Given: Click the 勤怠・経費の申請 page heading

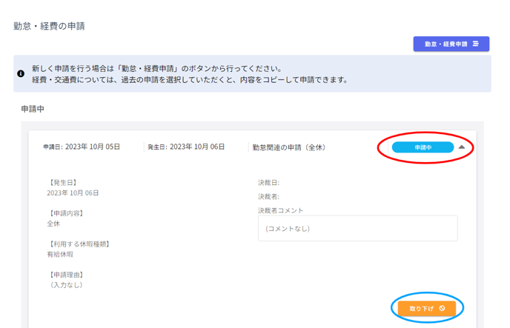Looking at the screenshot, I should (x=49, y=26).
